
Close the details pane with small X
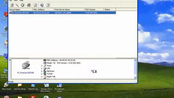point(10,60)
